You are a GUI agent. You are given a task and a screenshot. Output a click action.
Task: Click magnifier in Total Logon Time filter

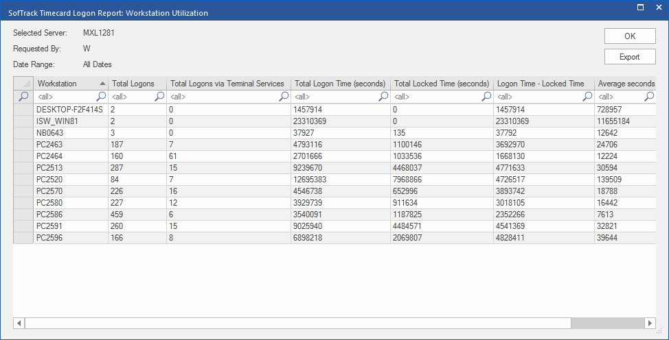pos(384,97)
